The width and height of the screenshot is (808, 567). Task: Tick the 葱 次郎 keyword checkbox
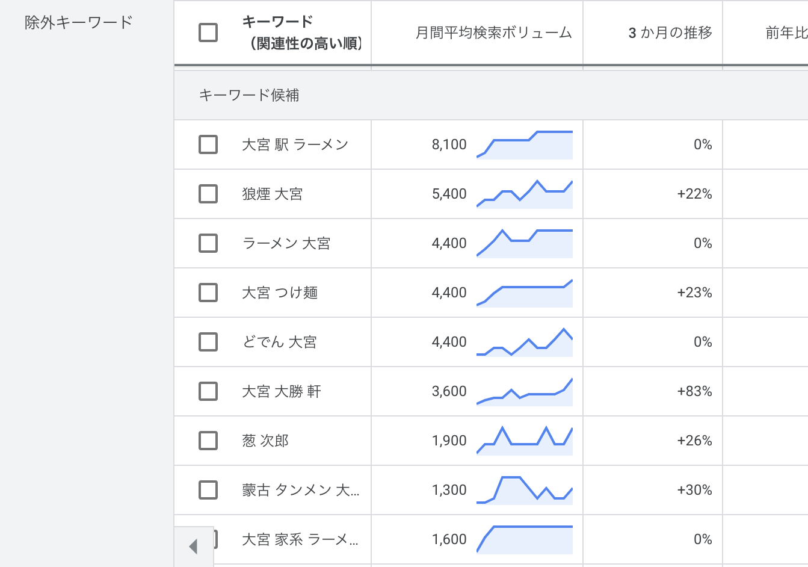208,441
